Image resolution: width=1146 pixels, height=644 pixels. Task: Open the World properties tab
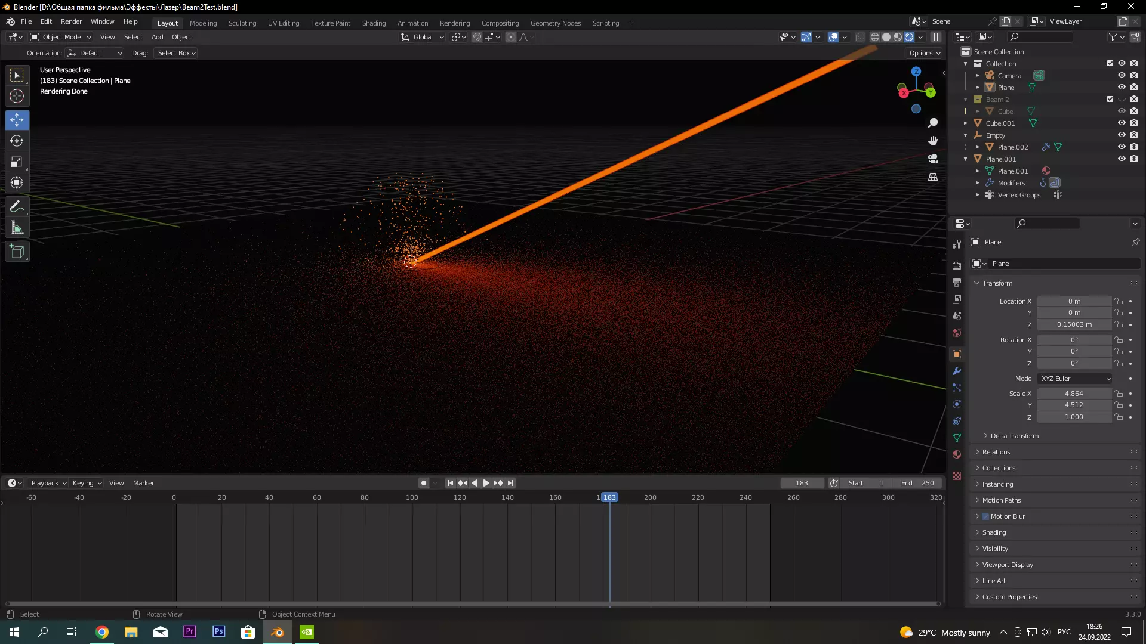pos(957,333)
